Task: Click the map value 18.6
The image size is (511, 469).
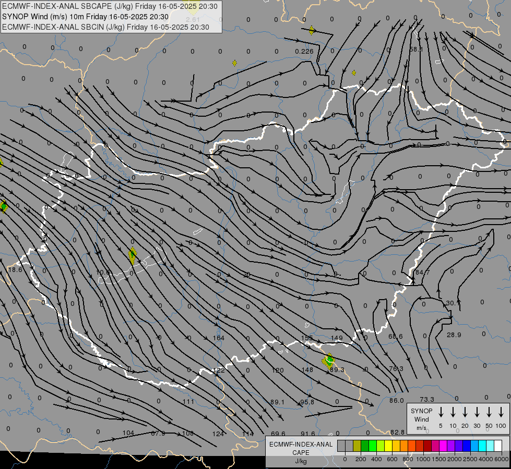Action: (x=15, y=270)
